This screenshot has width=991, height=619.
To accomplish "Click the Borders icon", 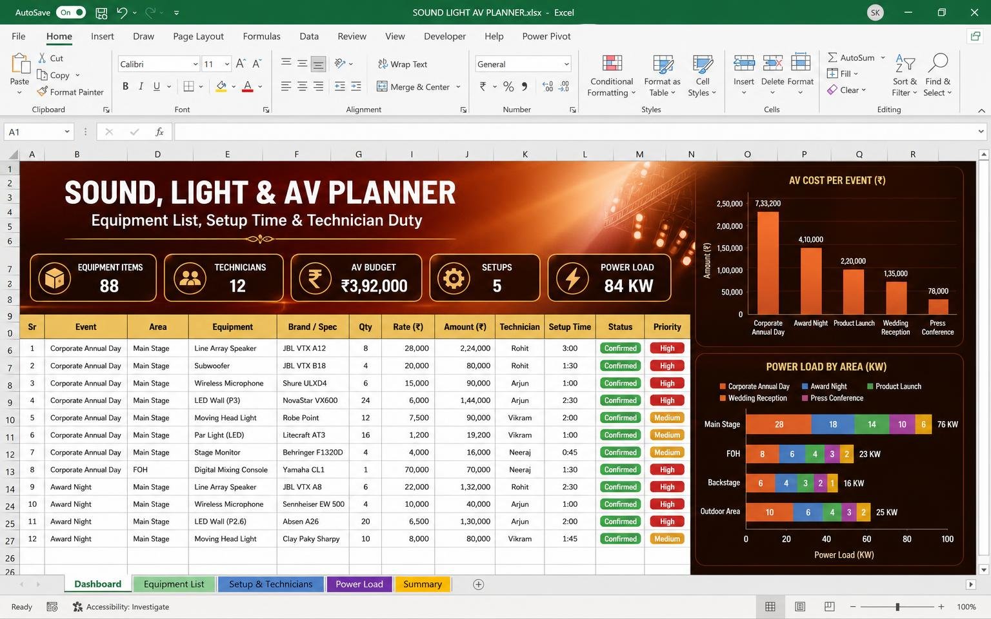I will pyautogui.click(x=188, y=86).
